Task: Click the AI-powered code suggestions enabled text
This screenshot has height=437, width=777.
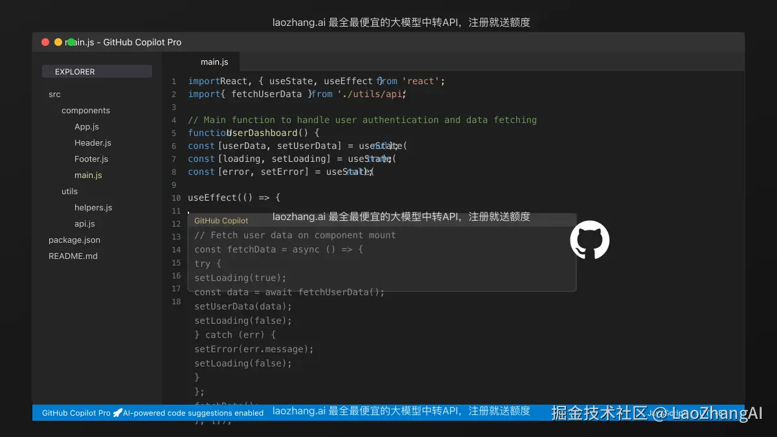Action: pyautogui.click(x=193, y=412)
